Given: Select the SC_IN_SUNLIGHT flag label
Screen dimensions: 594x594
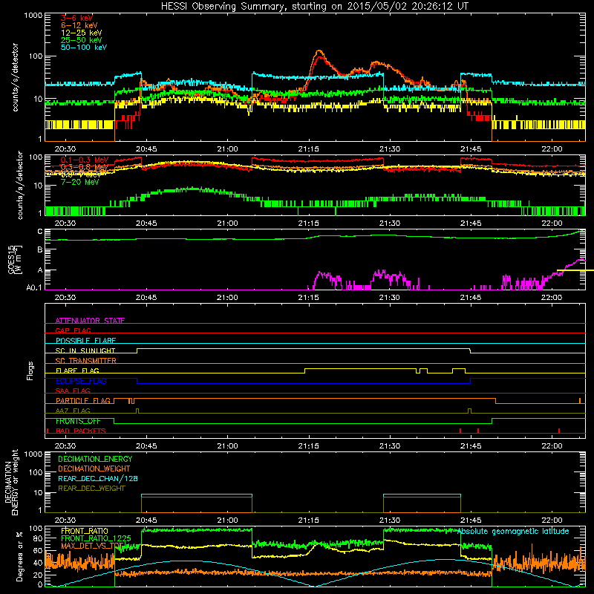Looking at the screenshot, I should (85, 350).
